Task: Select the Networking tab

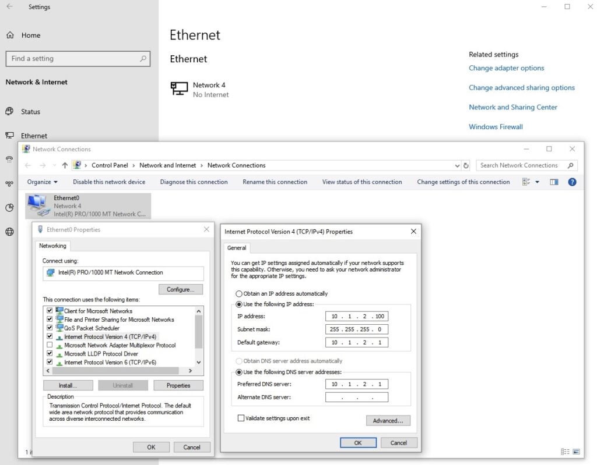Action: coord(52,246)
